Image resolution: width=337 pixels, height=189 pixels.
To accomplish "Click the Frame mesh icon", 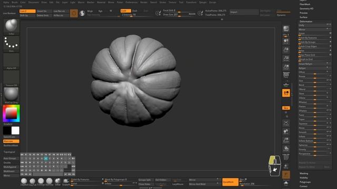I will (286, 123).
